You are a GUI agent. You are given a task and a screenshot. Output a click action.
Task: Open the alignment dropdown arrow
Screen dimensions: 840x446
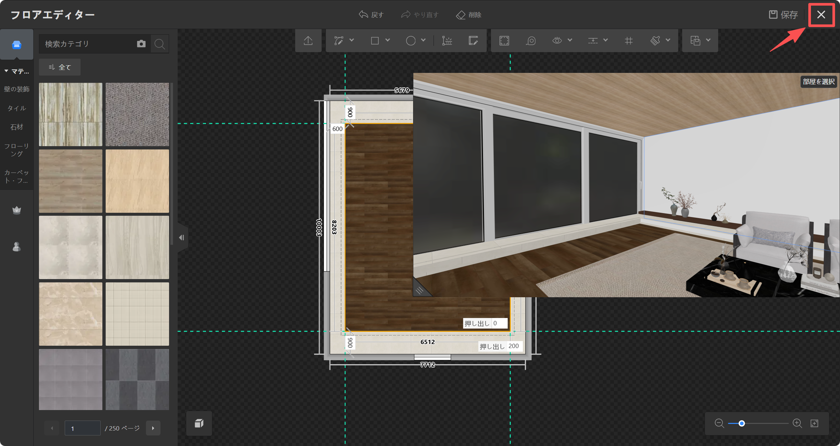point(606,40)
